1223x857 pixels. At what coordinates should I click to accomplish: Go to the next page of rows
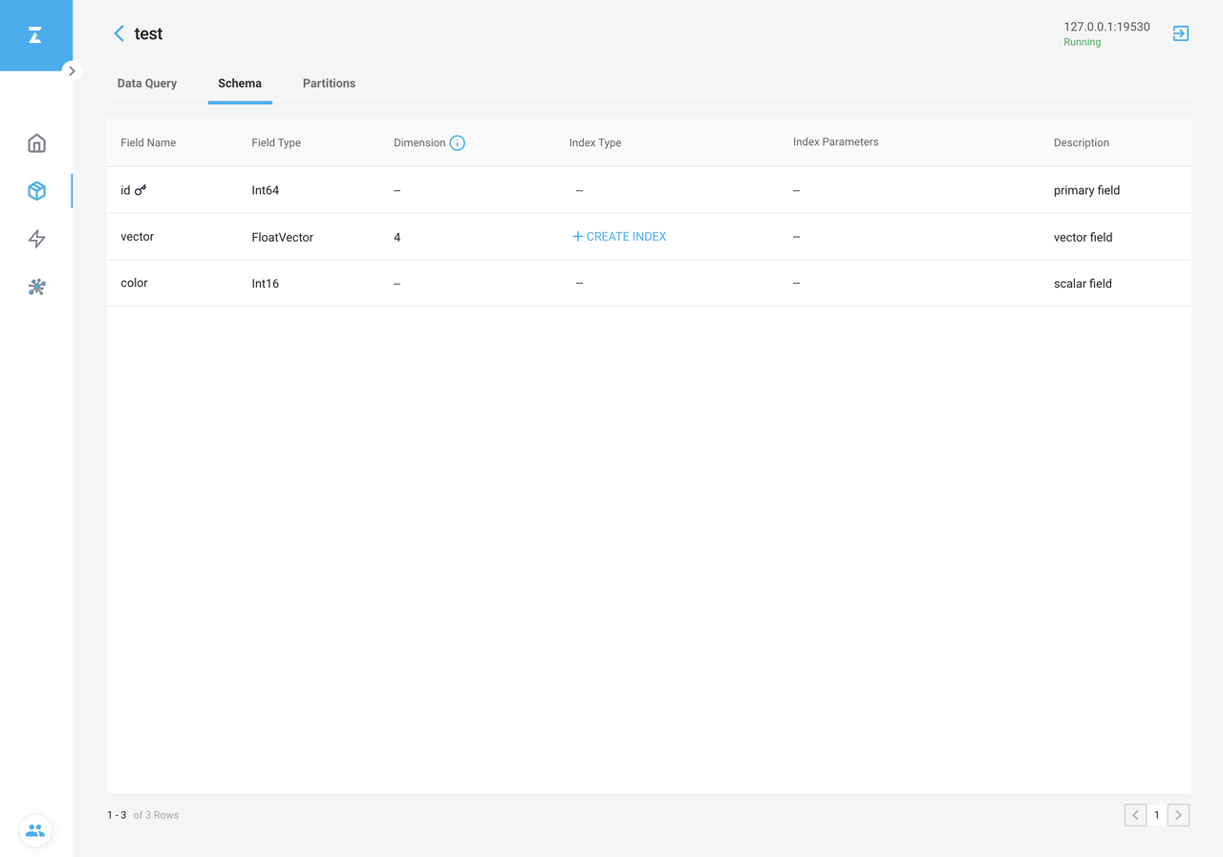pyautogui.click(x=1178, y=815)
